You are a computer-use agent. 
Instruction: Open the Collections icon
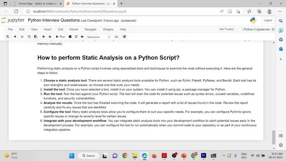point(259,12)
